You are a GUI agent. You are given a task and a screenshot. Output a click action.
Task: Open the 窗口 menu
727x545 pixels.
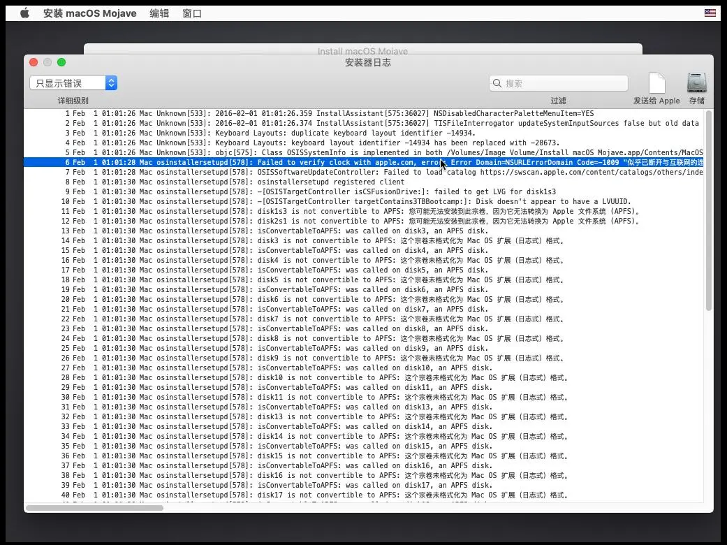tap(192, 13)
